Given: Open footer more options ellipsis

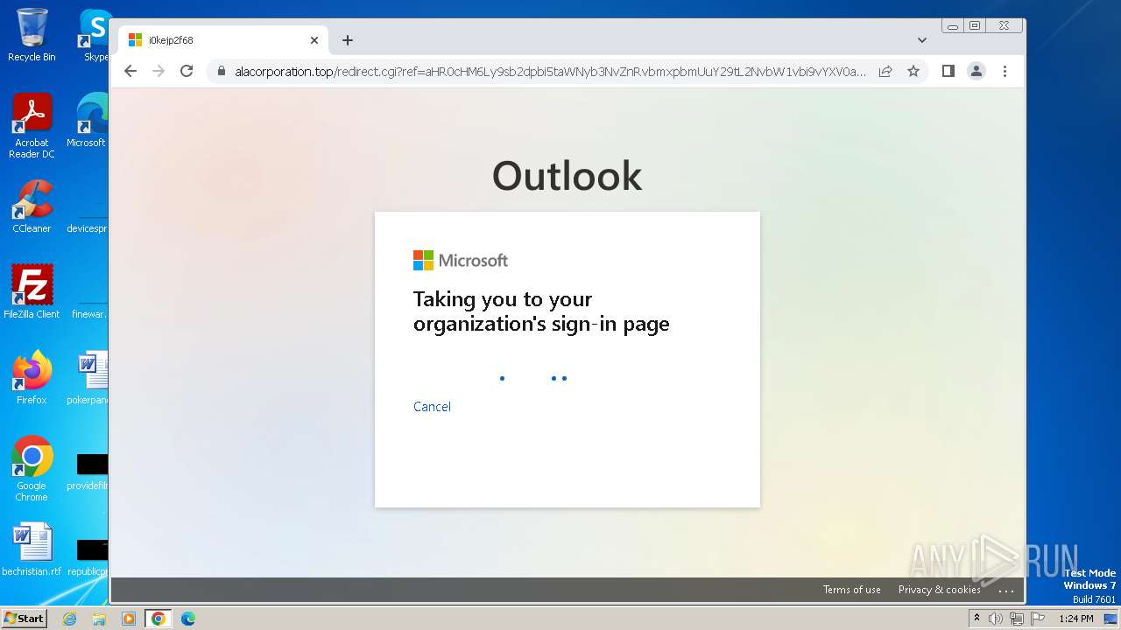Looking at the screenshot, I should click(x=1006, y=591).
